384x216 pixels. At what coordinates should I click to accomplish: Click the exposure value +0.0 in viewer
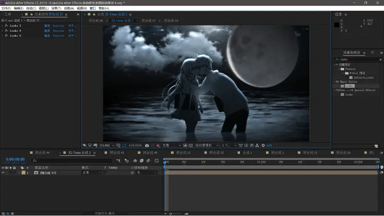pos(269,145)
